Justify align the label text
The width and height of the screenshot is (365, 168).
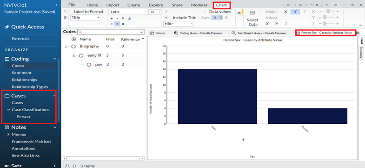click(123, 24)
